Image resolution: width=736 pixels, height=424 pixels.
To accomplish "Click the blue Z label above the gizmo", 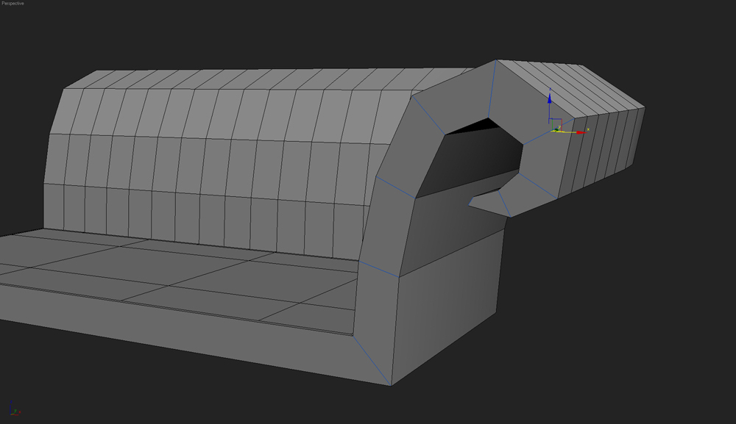I will [x=550, y=88].
